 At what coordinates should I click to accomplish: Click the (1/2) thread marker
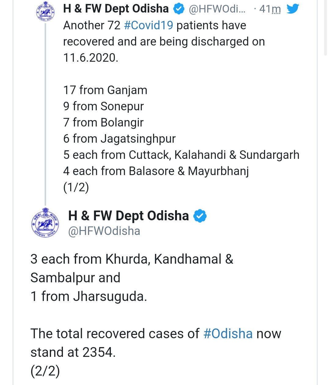[x=76, y=187]
